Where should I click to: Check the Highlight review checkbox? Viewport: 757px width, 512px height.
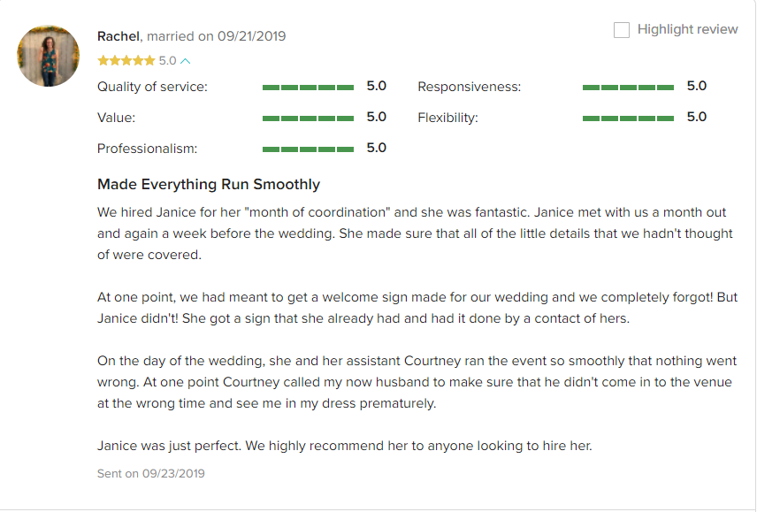(622, 30)
